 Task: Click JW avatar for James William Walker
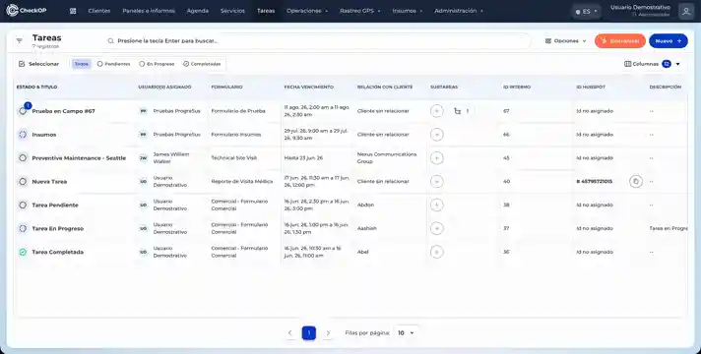tap(143, 158)
